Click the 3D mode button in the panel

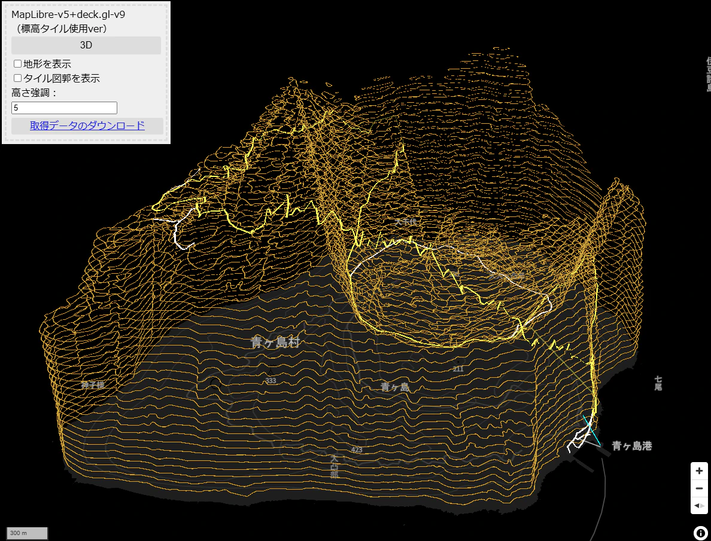coord(86,45)
